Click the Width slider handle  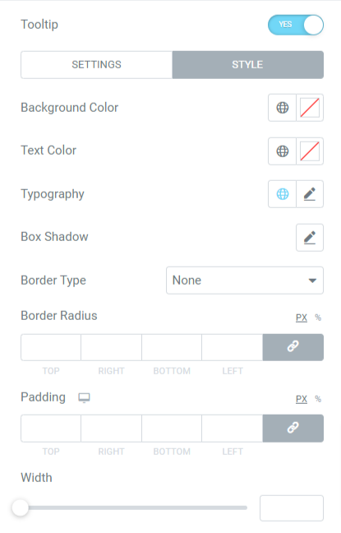[x=21, y=508]
